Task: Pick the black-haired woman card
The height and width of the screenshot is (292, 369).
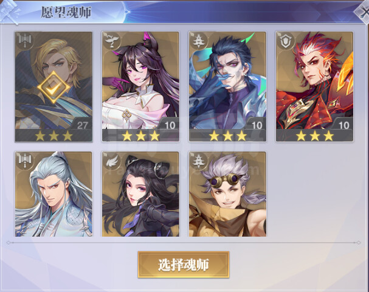Action: click(140, 194)
